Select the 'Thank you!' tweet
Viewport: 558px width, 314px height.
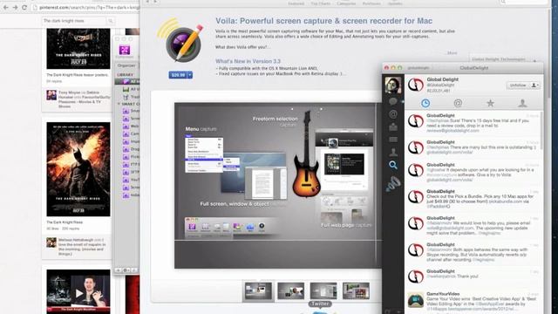click(x=473, y=276)
